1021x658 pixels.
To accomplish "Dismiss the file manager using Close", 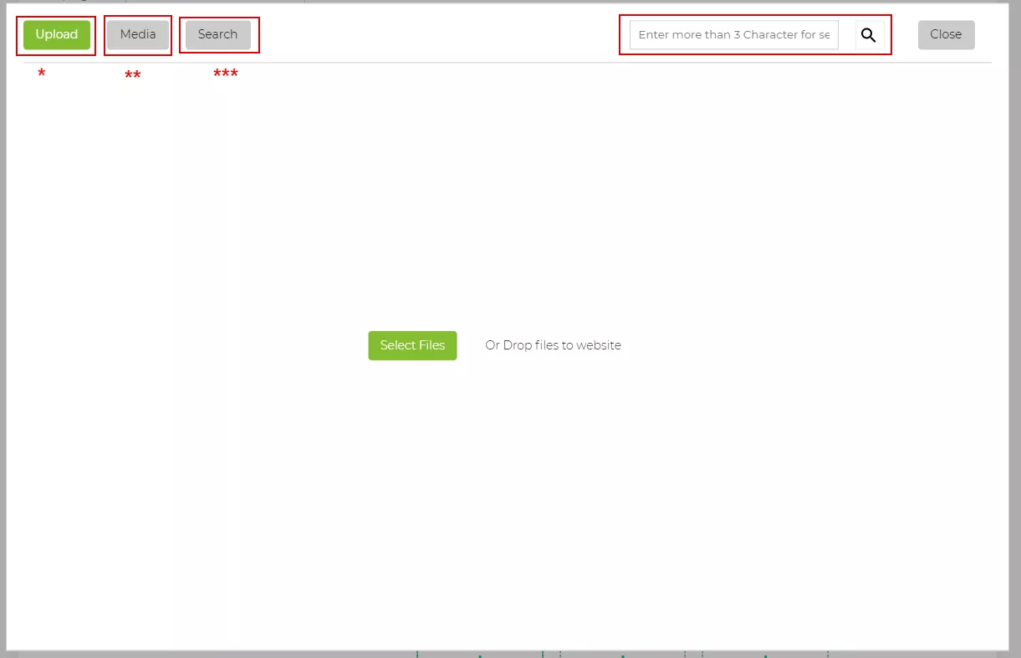I will pos(946,34).
